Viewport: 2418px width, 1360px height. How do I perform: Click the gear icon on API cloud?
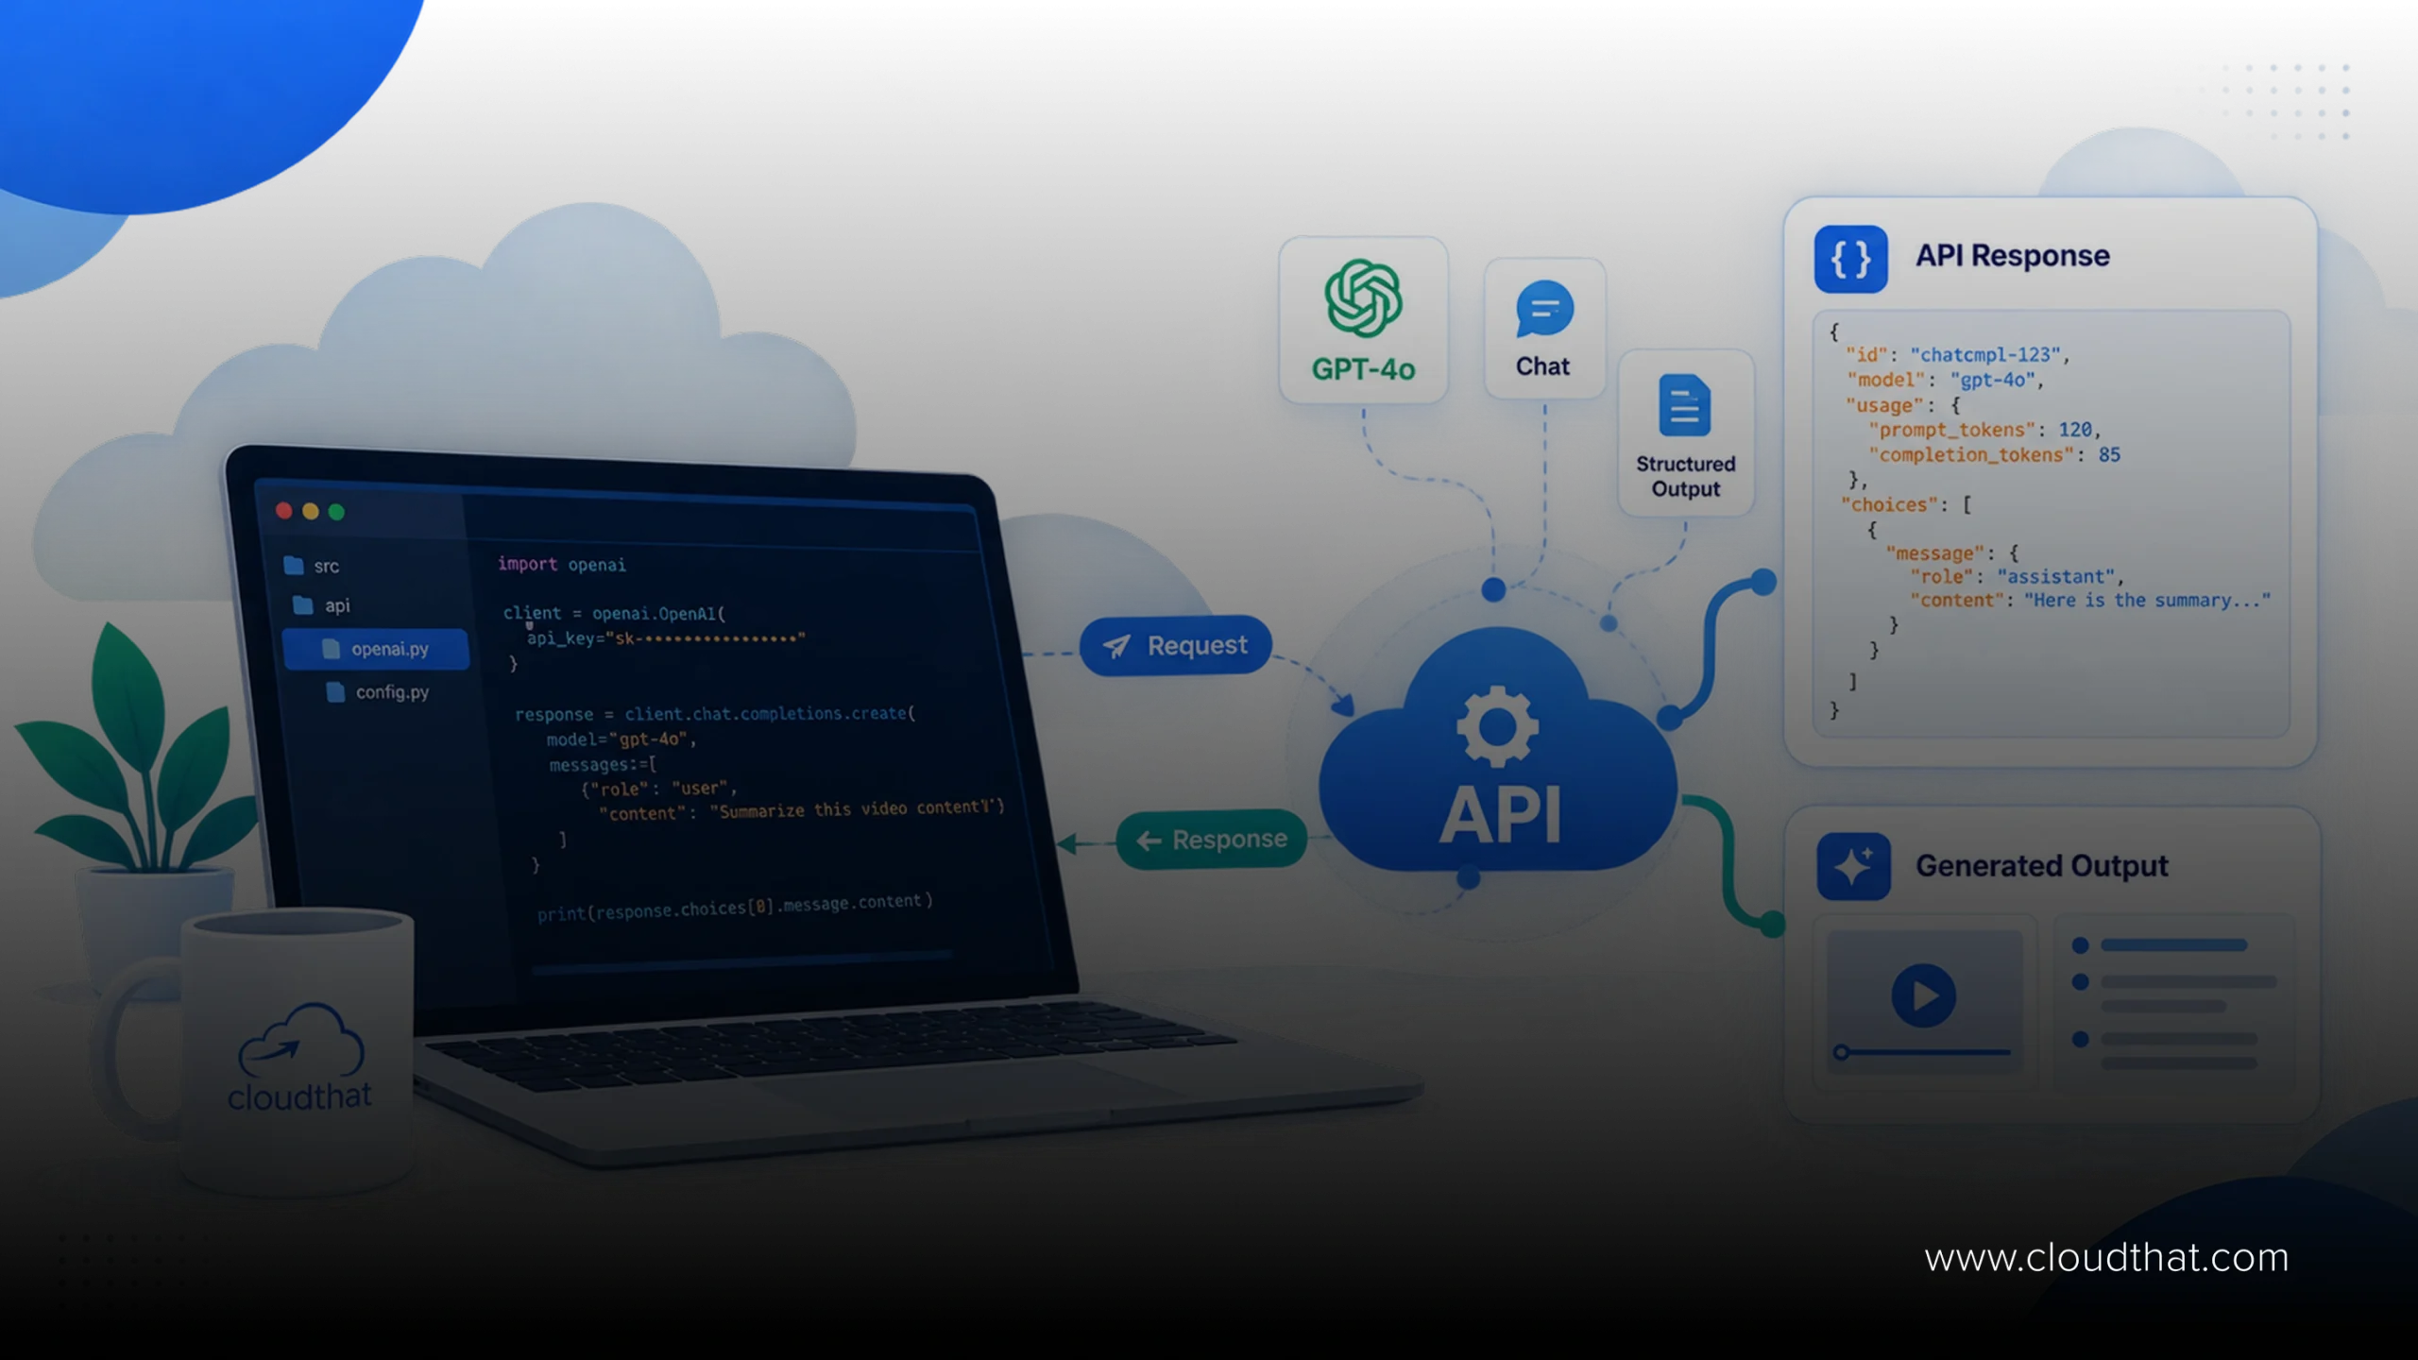click(1497, 726)
